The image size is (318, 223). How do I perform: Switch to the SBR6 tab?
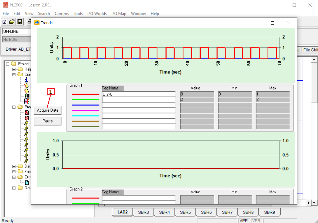206,212
